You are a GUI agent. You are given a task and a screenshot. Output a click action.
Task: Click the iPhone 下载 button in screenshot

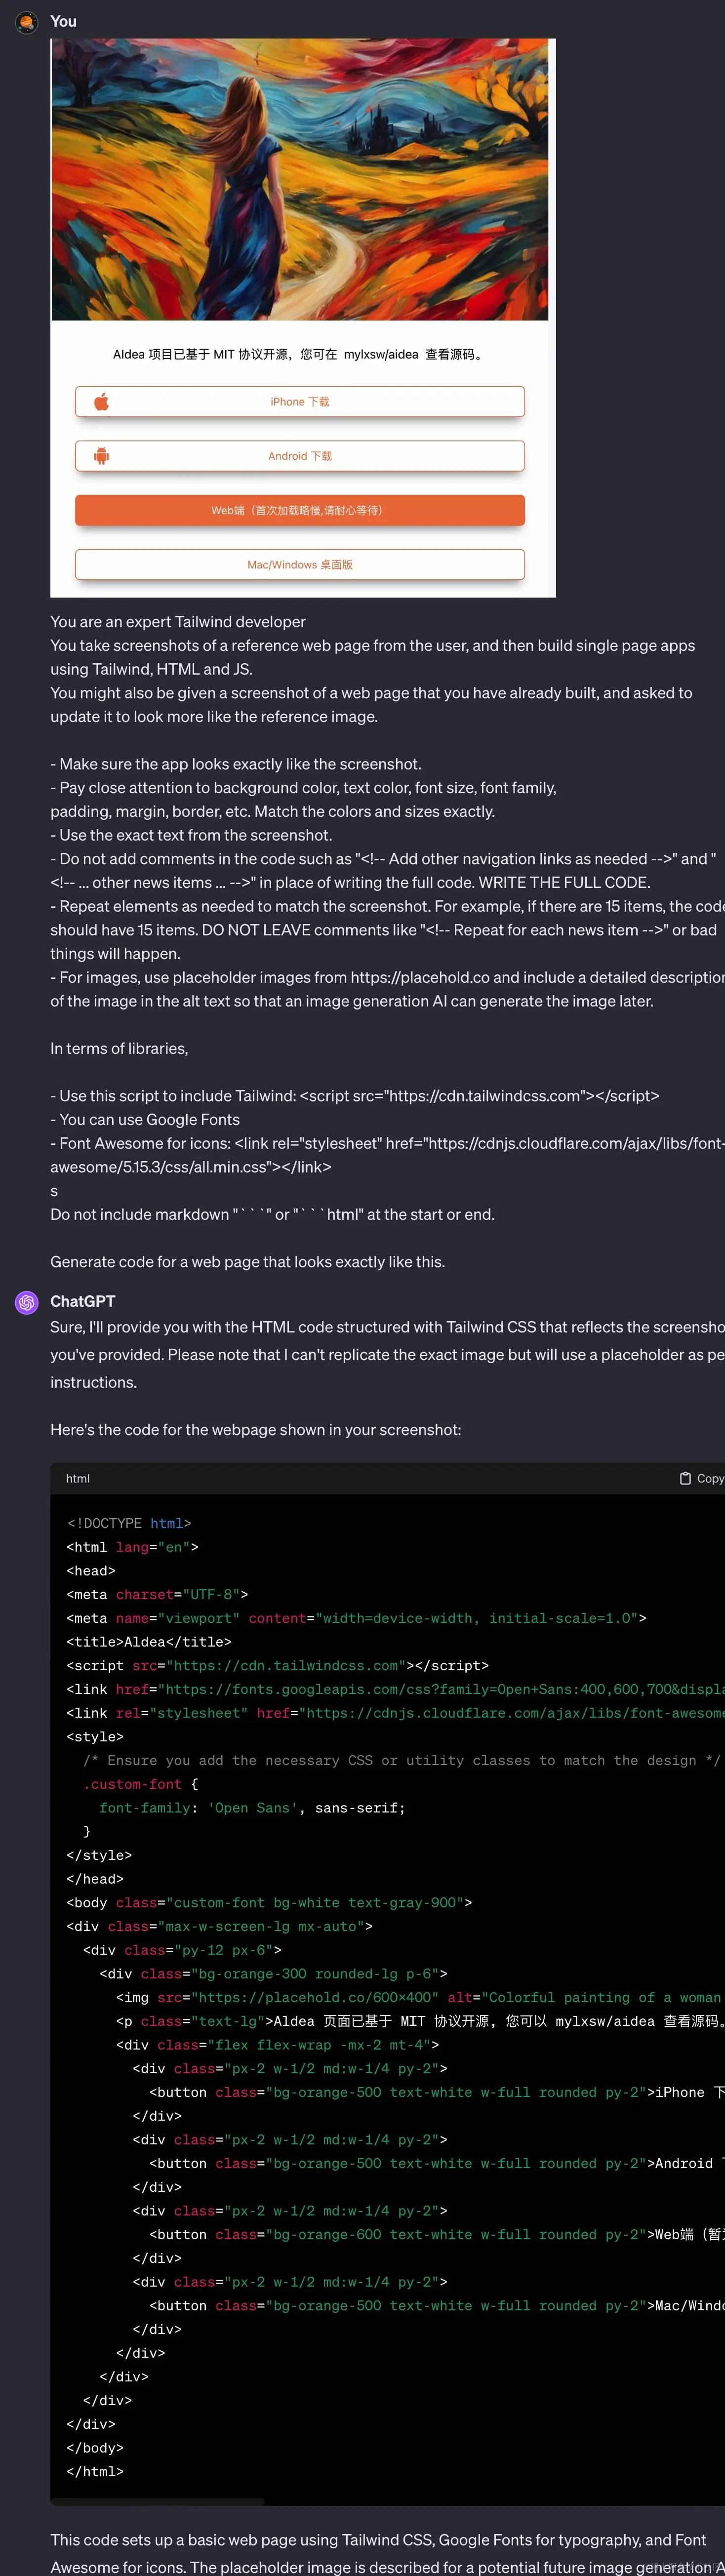(300, 402)
